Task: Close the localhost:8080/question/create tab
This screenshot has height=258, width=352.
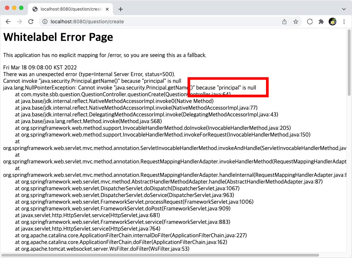Action: pyautogui.click(x=107, y=9)
